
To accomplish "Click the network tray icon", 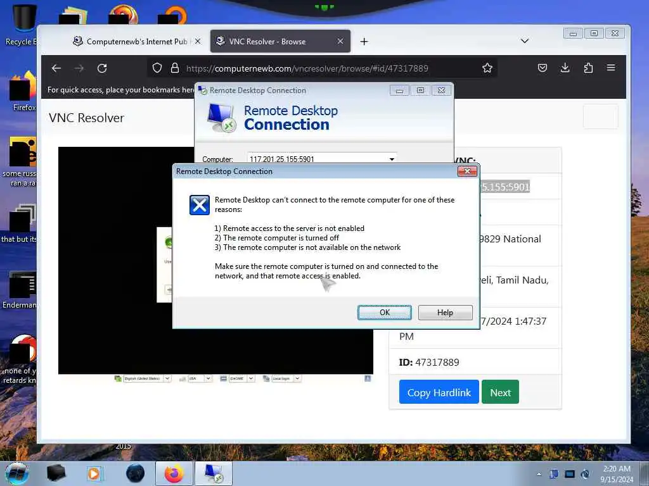I will pos(570,474).
